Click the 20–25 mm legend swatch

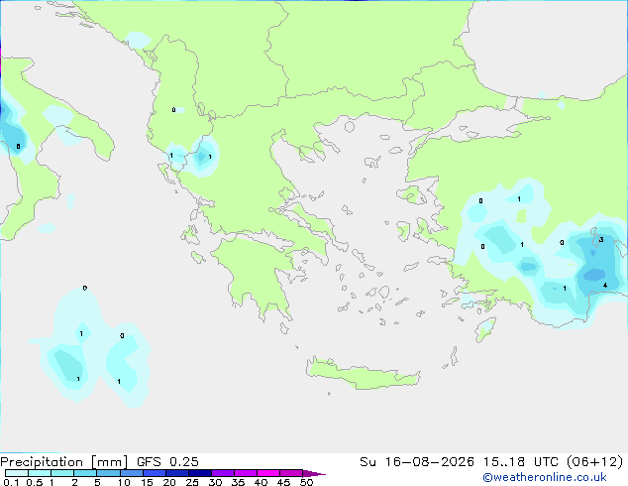(x=176, y=473)
